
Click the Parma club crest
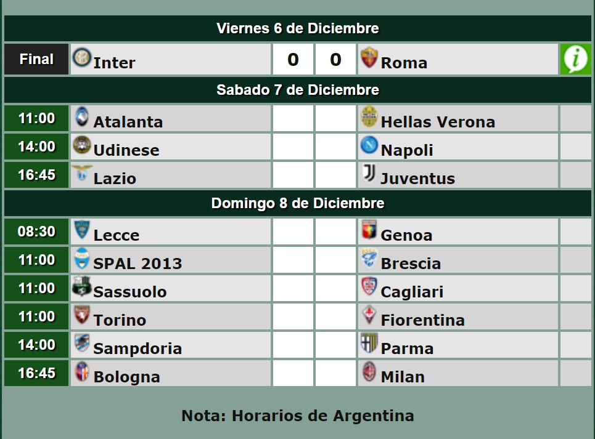(369, 344)
